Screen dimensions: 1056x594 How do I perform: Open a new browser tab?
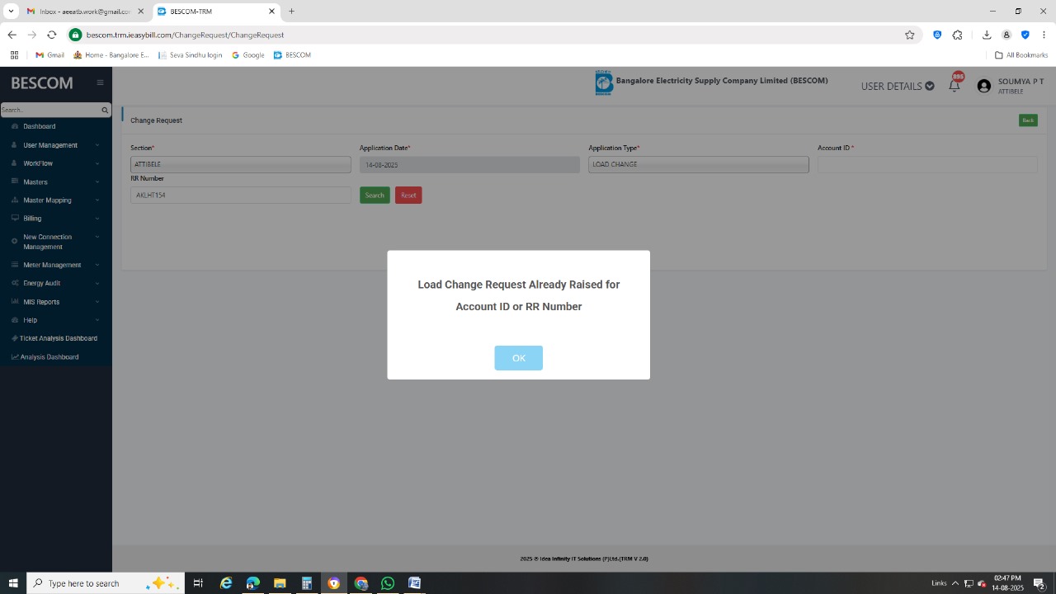[291, 12]
